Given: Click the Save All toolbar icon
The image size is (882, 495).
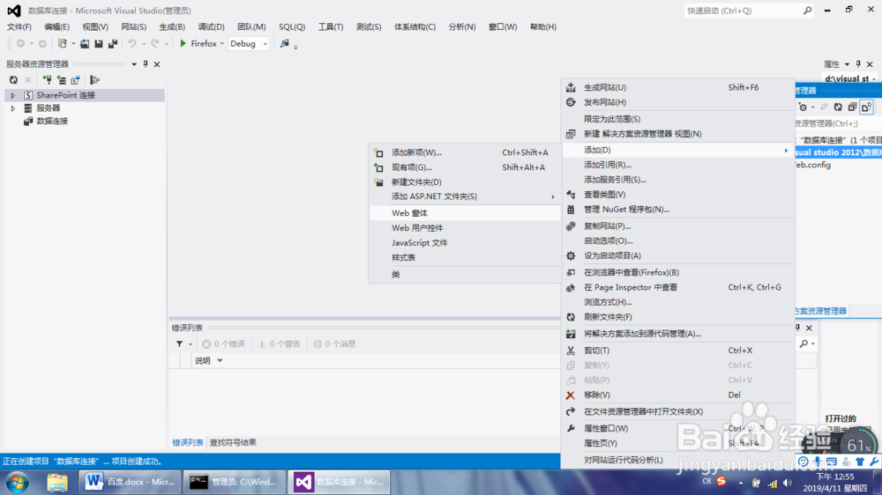Looking at the screenshot, I should pyautogui.click(x=113, y=43).
